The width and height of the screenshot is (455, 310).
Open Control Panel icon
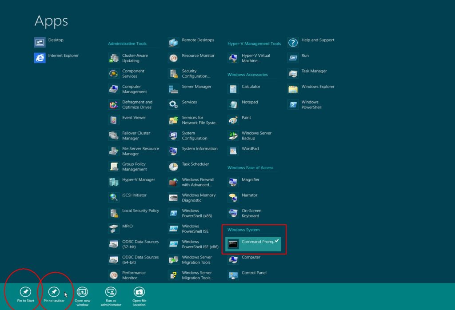click(x=233, y=275)
